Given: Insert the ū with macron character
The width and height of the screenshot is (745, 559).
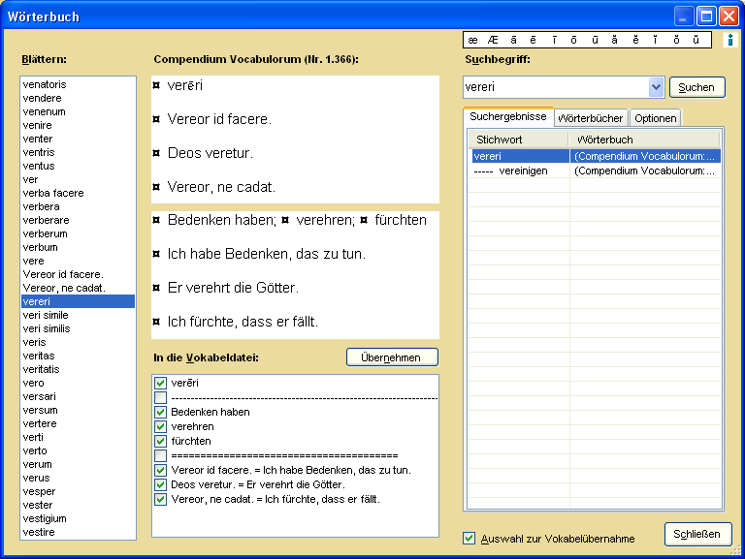Looking at the screenshot, I should [595, 41].
